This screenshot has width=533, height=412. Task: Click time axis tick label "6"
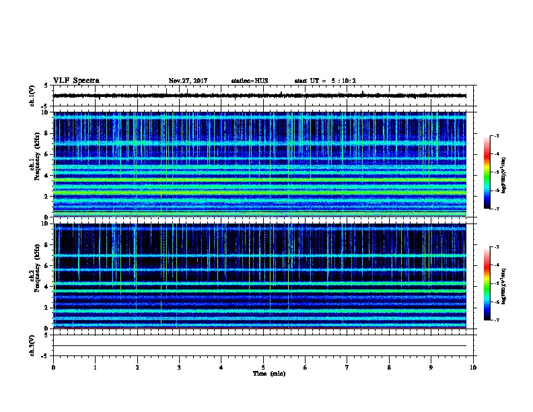[x=306, y=368]
